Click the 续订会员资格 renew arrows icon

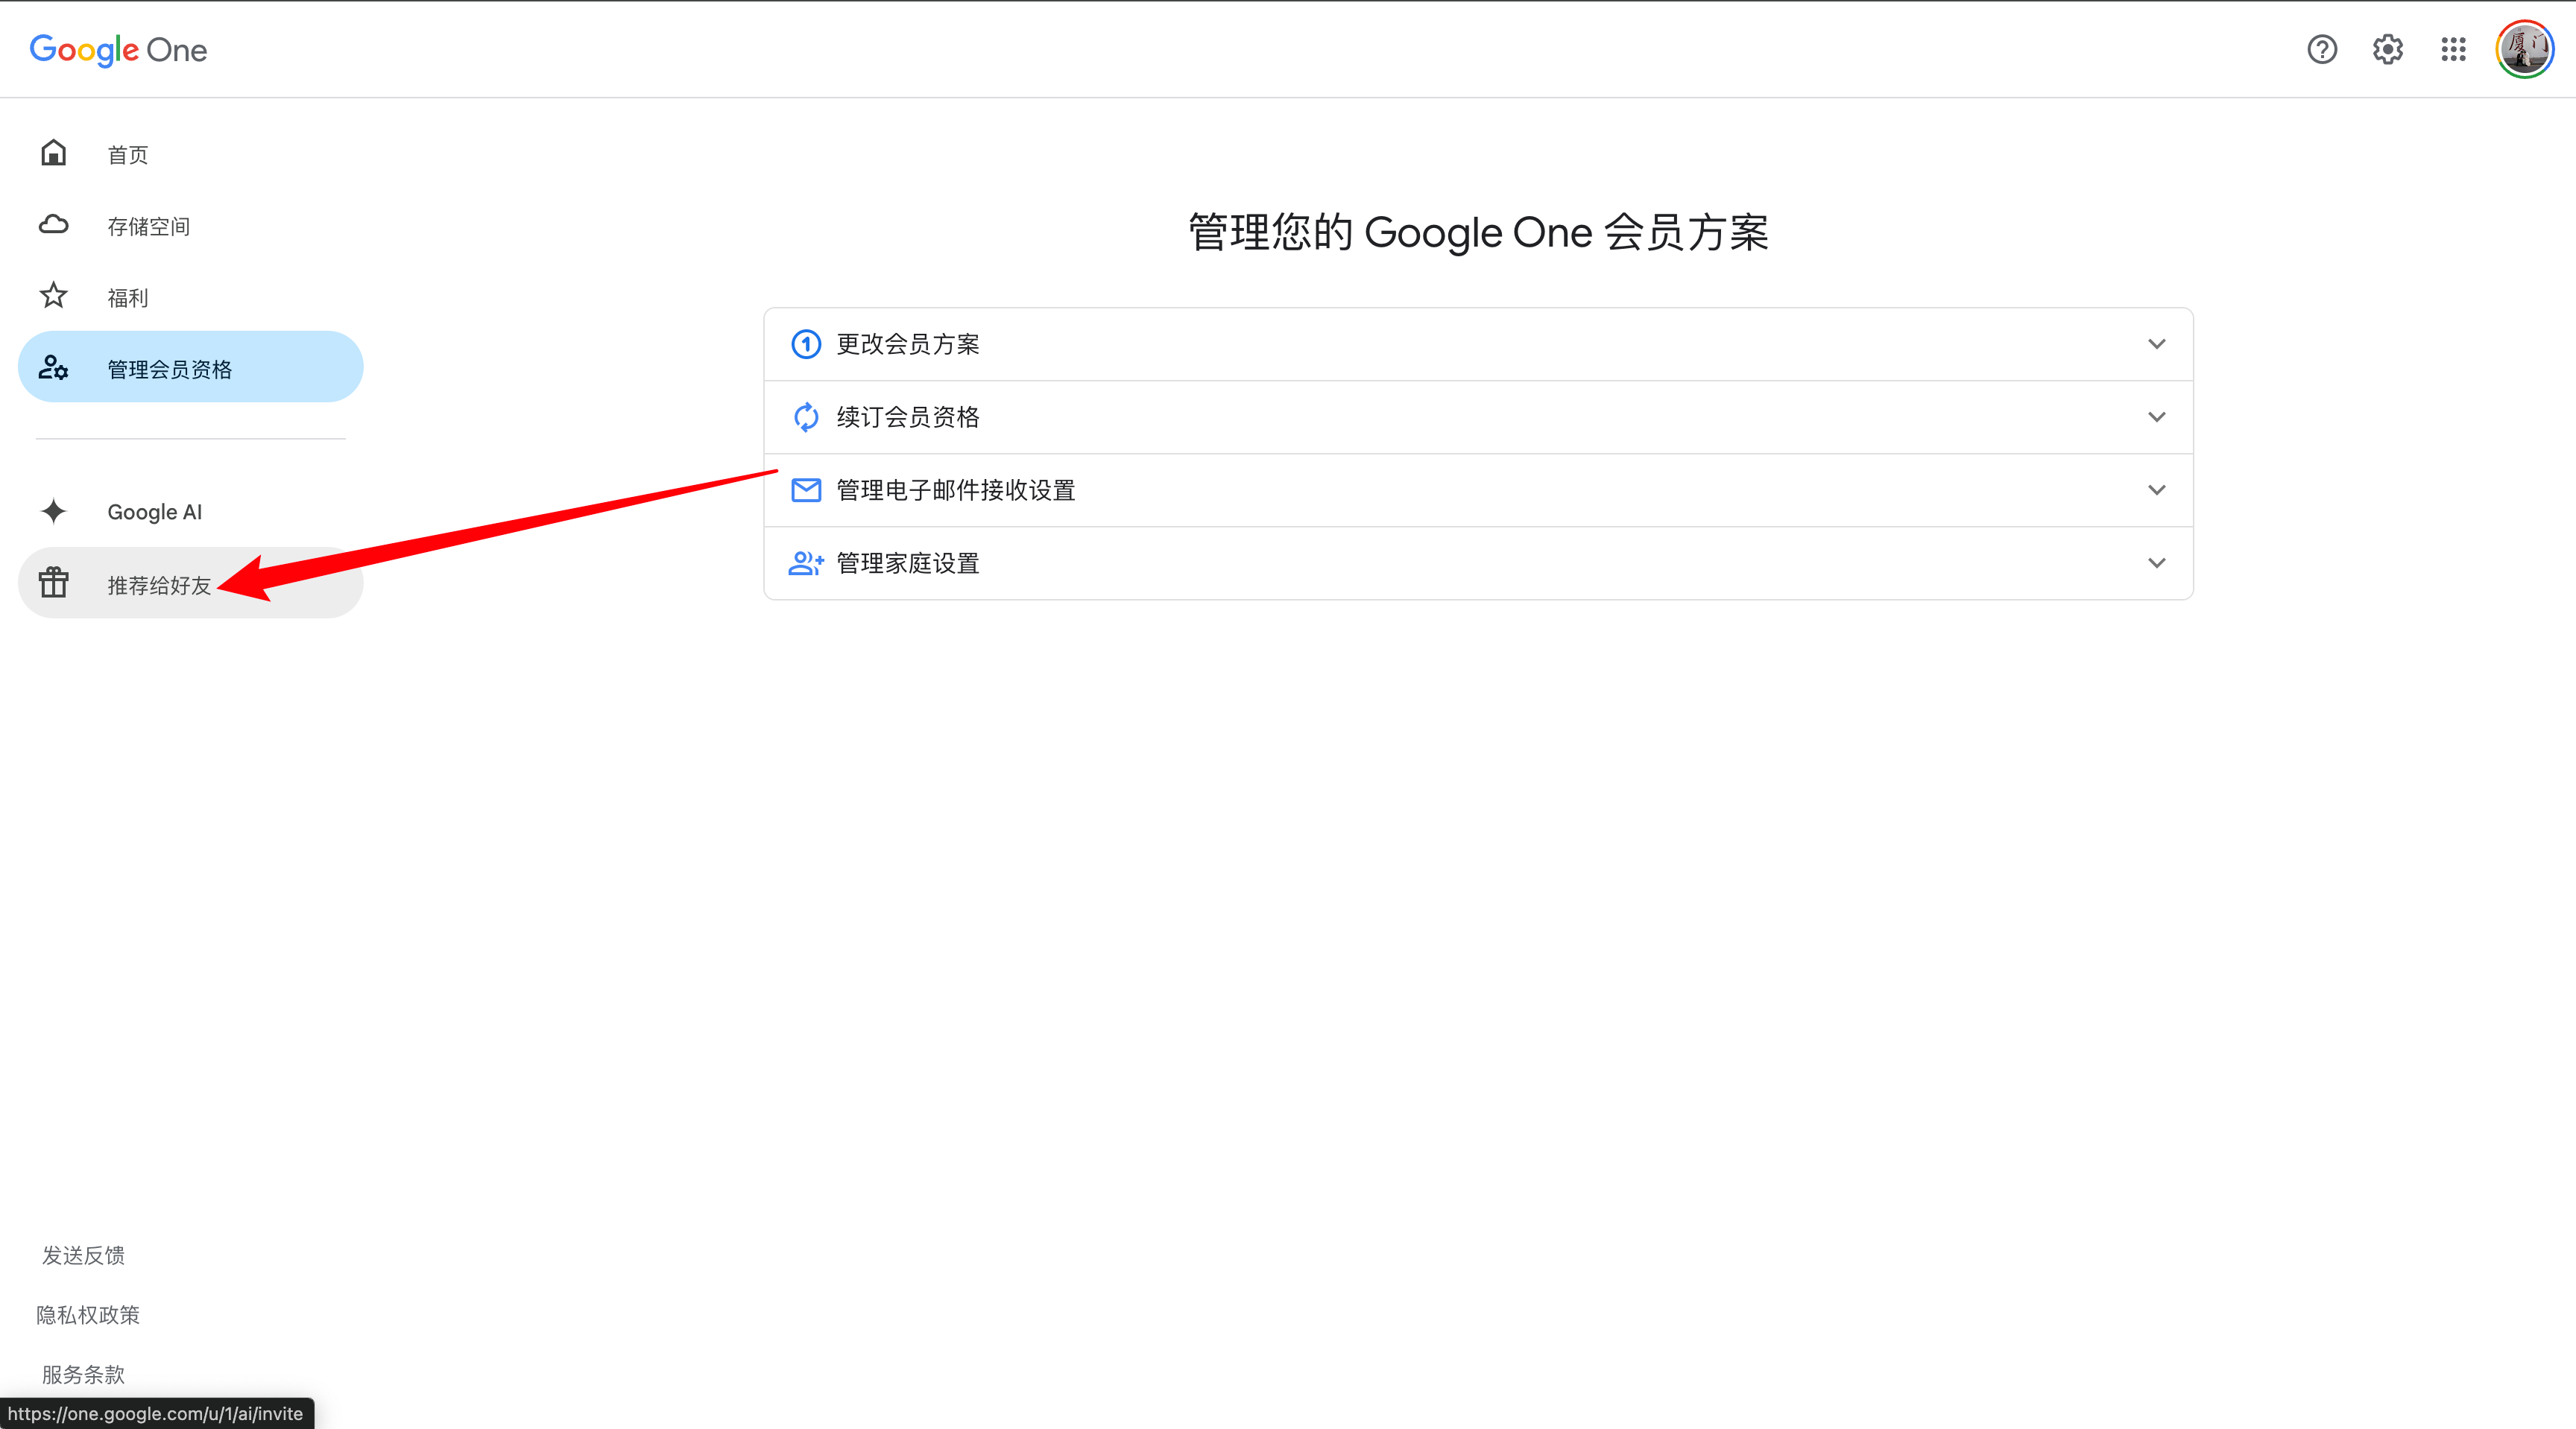(x=806, y=416)
